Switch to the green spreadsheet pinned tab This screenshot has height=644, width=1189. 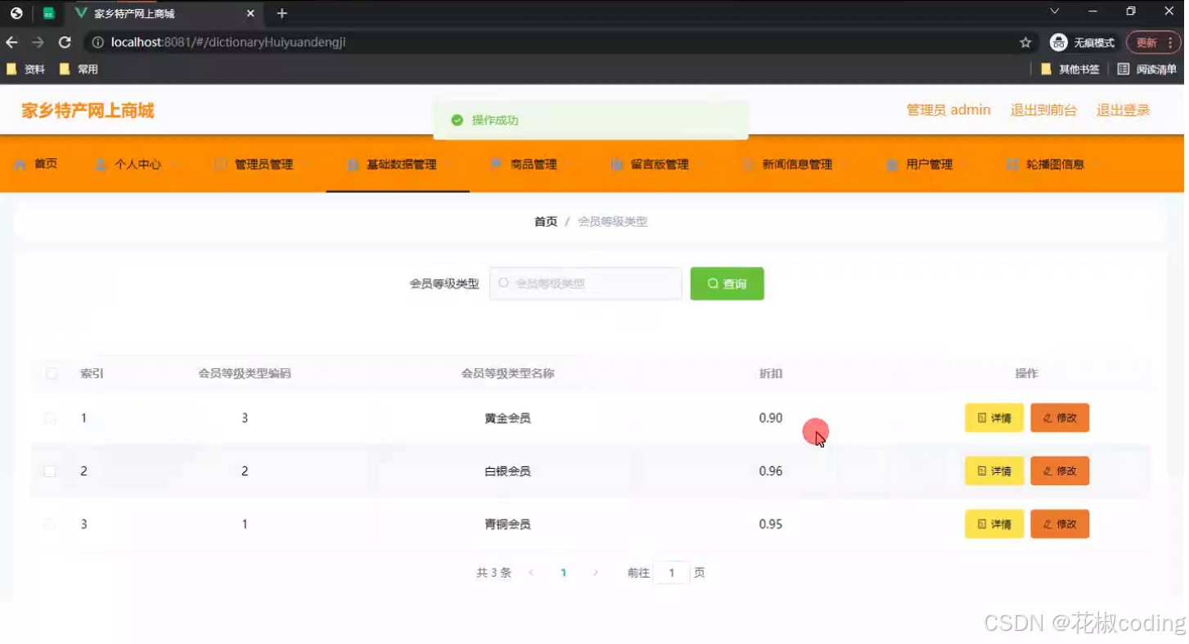48,13
